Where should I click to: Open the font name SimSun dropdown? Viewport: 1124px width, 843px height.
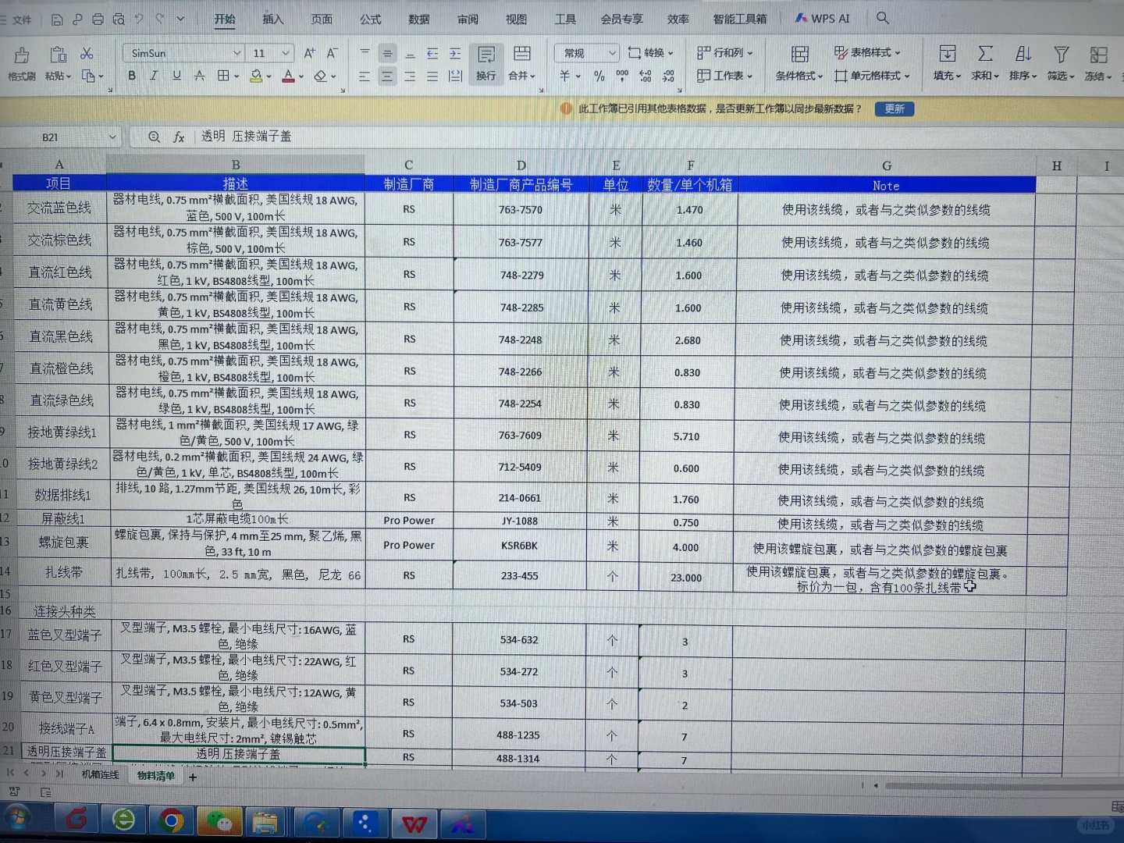(237, 52)
